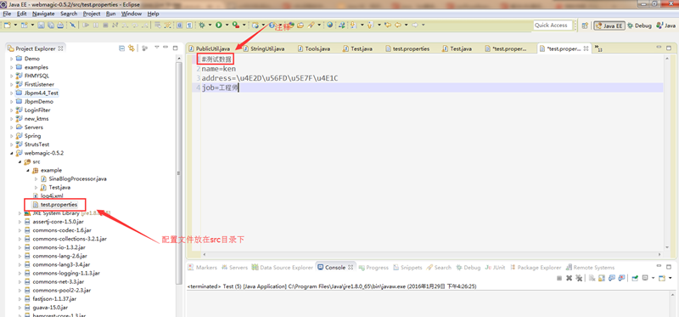This screenshot has width=679, height=317.
Task: Click Link with Editor in Project Explorer
Action: (131, 48)
